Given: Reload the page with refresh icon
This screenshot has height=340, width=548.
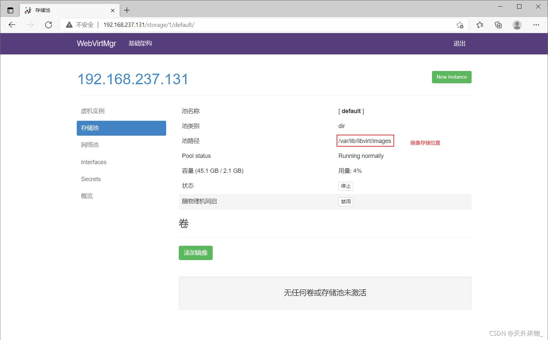Looking at the screenshot, I should click(x=49, y=25).
